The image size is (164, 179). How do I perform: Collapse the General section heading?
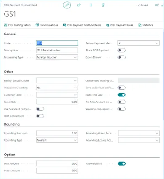[10, 34]
